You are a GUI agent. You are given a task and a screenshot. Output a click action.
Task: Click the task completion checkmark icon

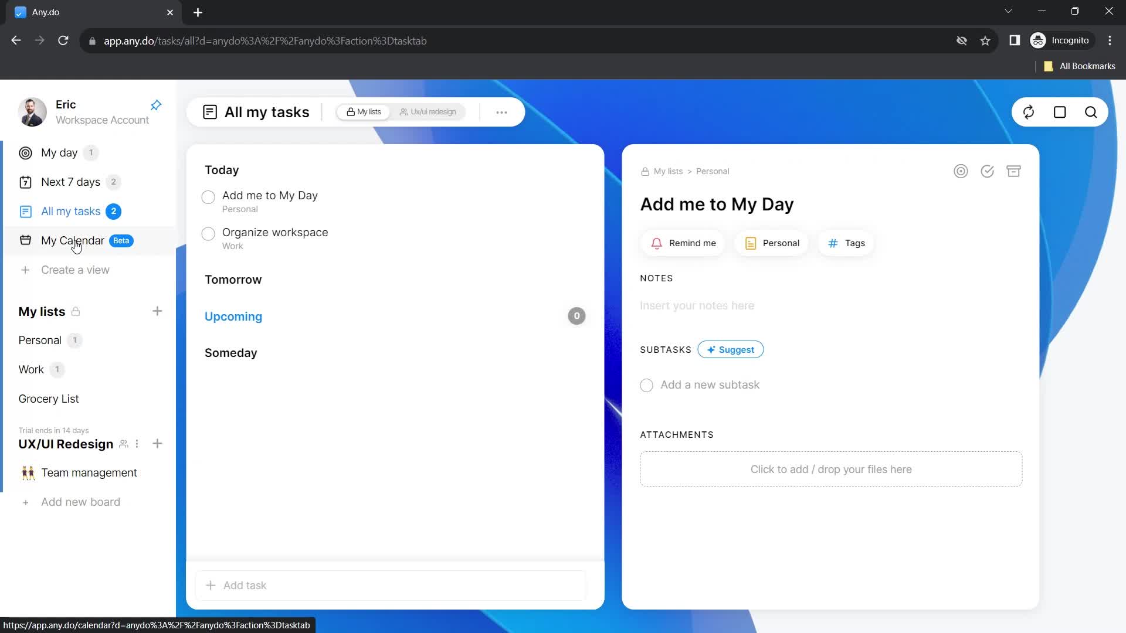point(988,171)
